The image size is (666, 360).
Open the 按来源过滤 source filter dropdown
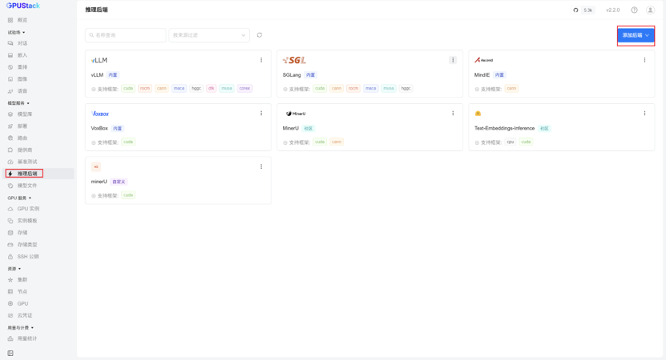209,35
